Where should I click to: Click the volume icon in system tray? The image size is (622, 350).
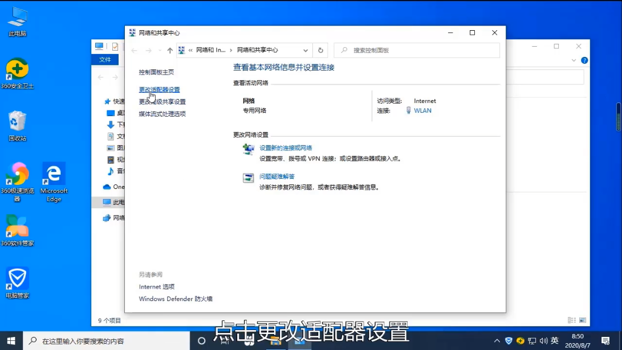pos(543,341)
